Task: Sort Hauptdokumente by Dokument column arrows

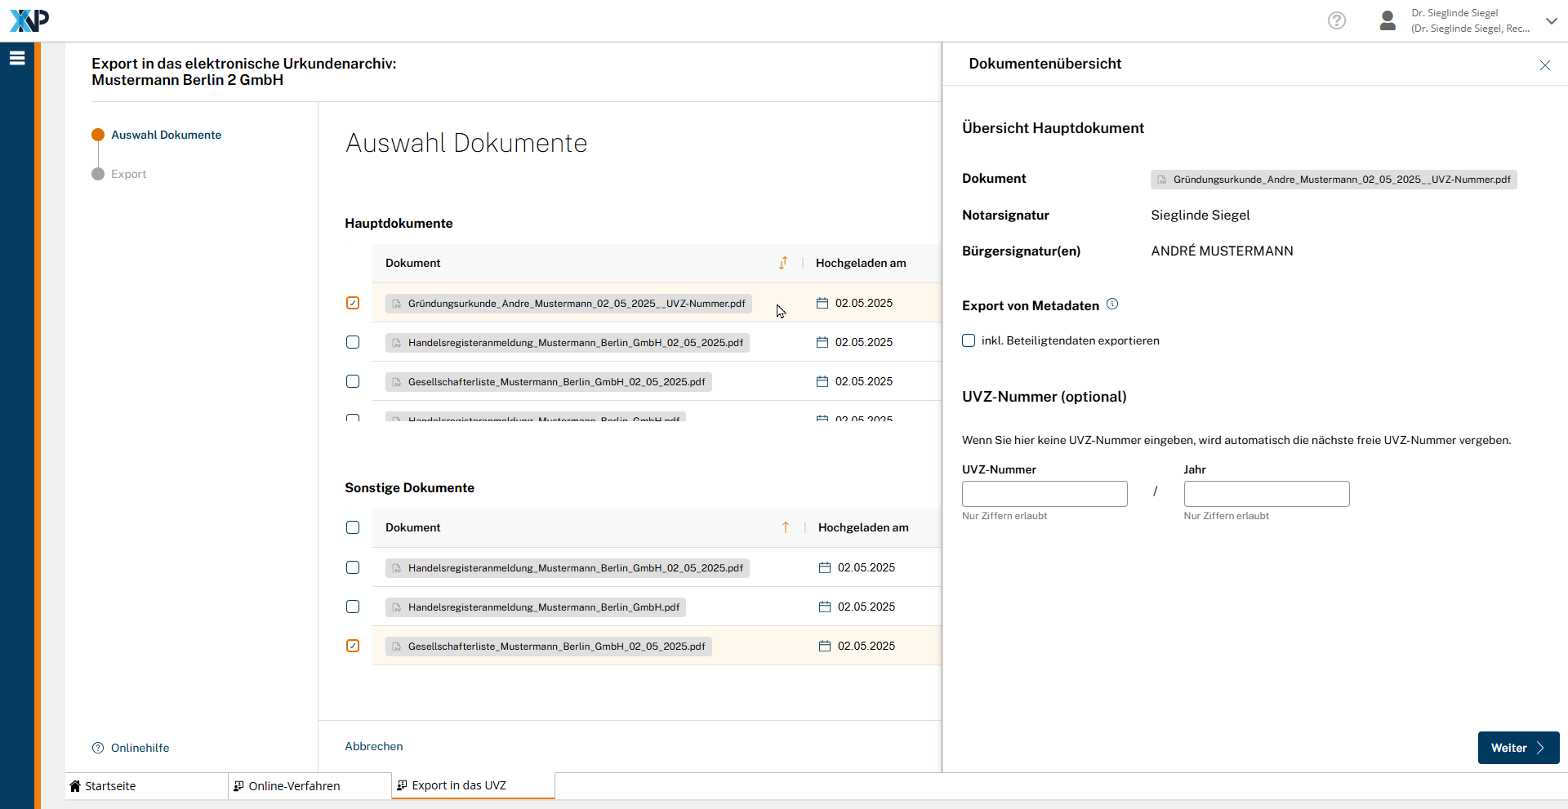Action: point(783,263)
